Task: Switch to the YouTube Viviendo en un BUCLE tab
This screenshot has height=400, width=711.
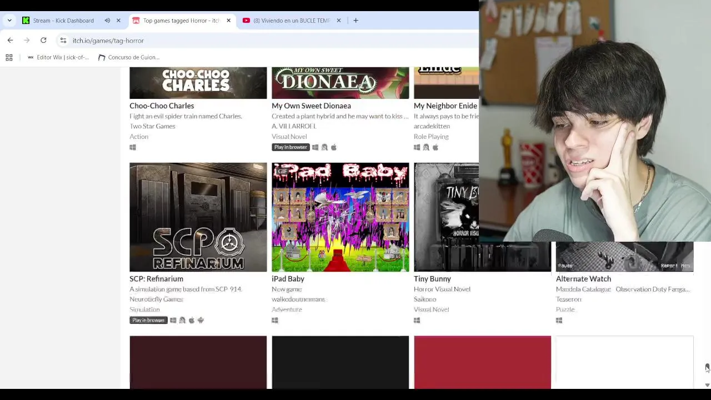Action: click(292, 21)
